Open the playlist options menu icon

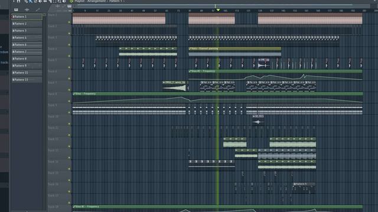(x=14, y=1)
